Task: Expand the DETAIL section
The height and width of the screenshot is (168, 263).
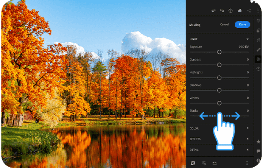Action: [247, 150]
